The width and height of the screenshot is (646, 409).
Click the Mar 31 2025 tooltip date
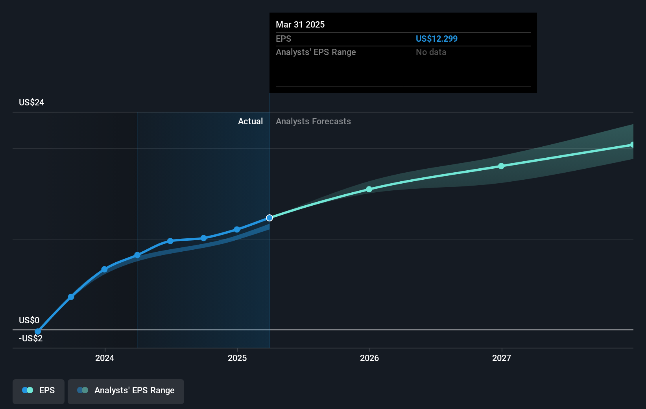coord(300,24)
